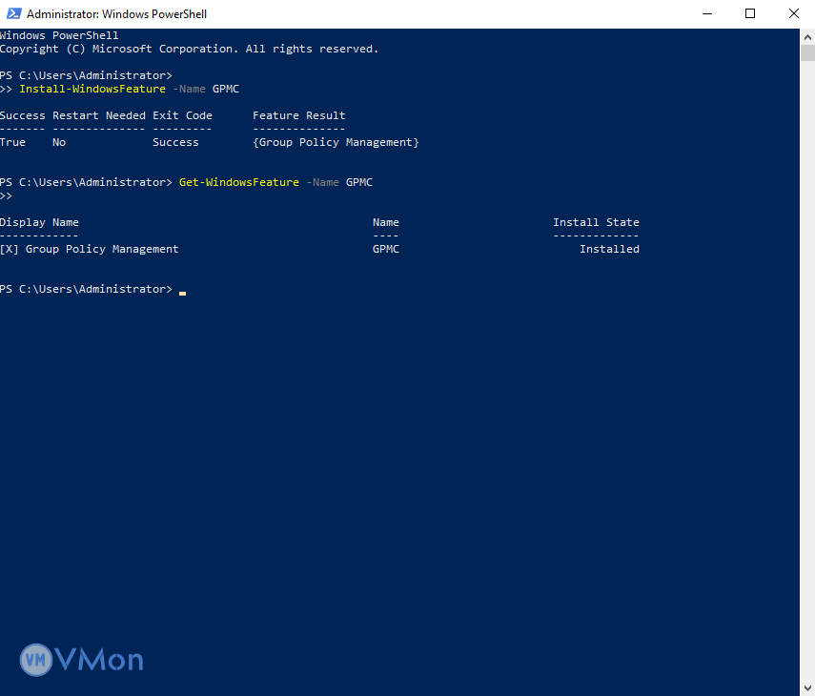This screenshot has height=696, width=815.
Task: Click the [X] mark beside Group Policy Management
Action: pos(9,249)
